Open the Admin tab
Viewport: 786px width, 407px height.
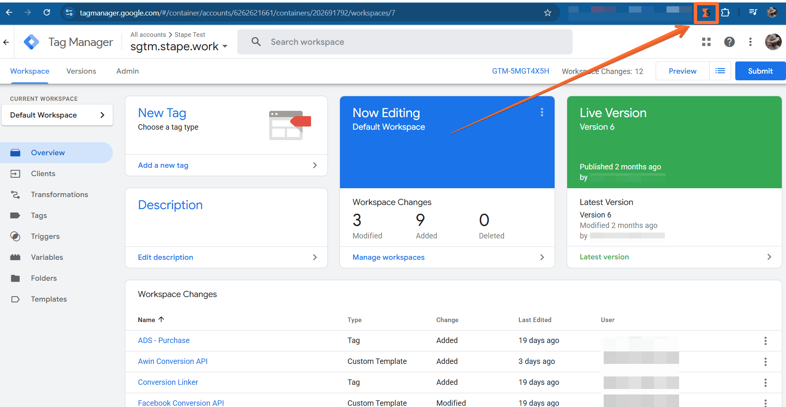click(x=127, y=71)
